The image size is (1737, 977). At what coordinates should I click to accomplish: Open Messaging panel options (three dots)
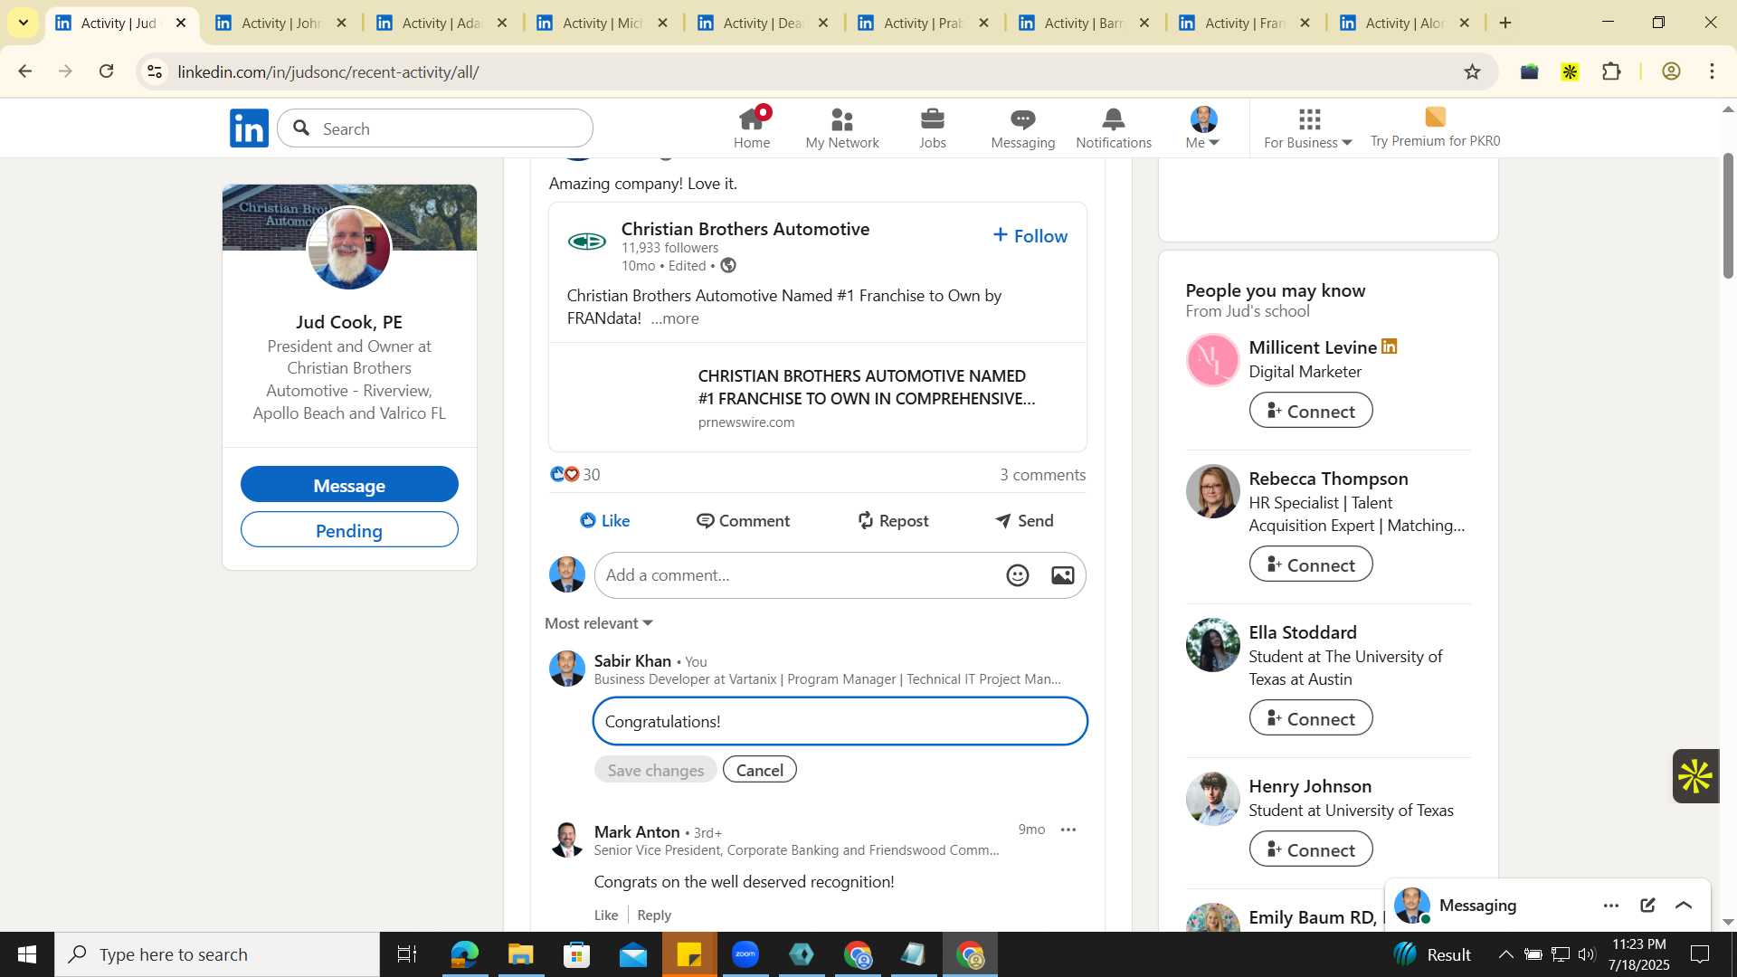click(x=1611, y=906)
